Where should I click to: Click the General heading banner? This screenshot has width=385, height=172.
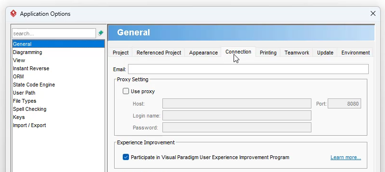pos(241,32)
